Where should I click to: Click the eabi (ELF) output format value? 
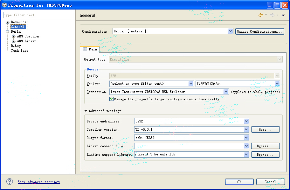pos(145,138)
